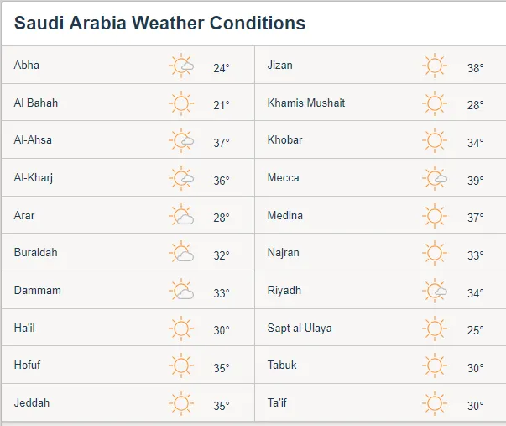The image size is (506, 426).
Task: Click the Saudi Arabia Weather Conditions heading
Action: pyautogui.click(x=159, y=23)
